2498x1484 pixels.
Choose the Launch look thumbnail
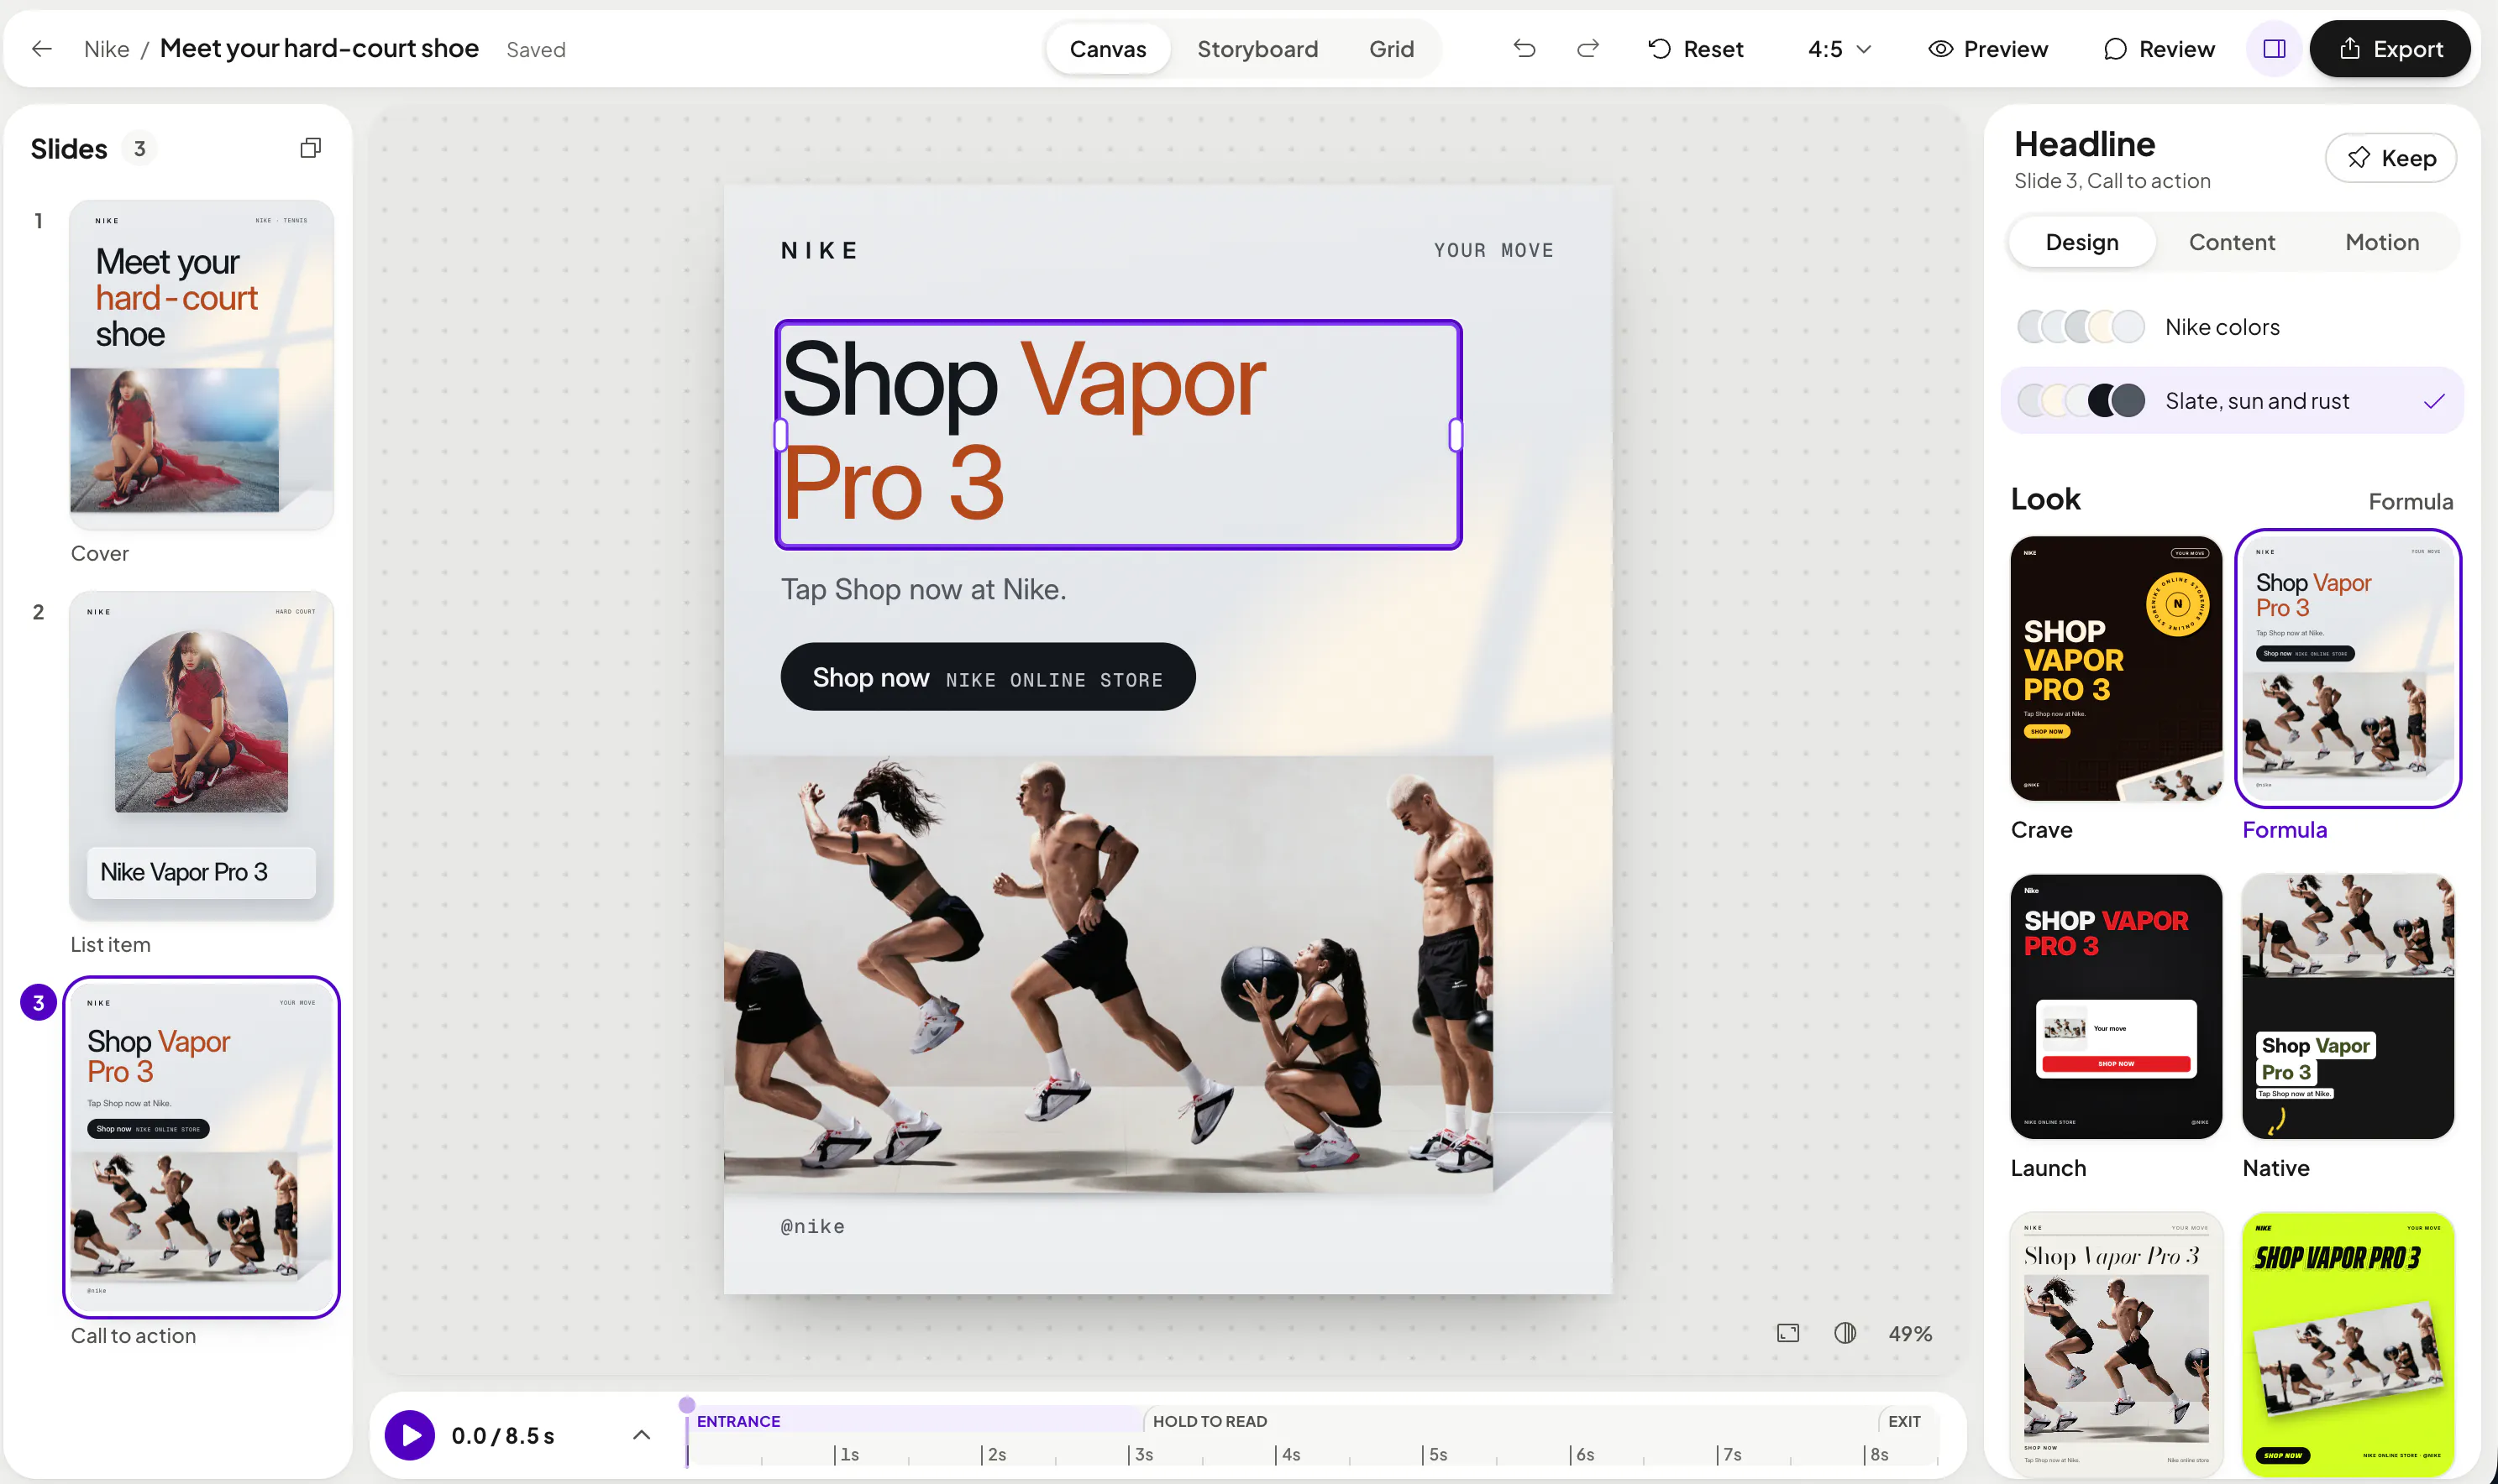tap(2116, 1006)
